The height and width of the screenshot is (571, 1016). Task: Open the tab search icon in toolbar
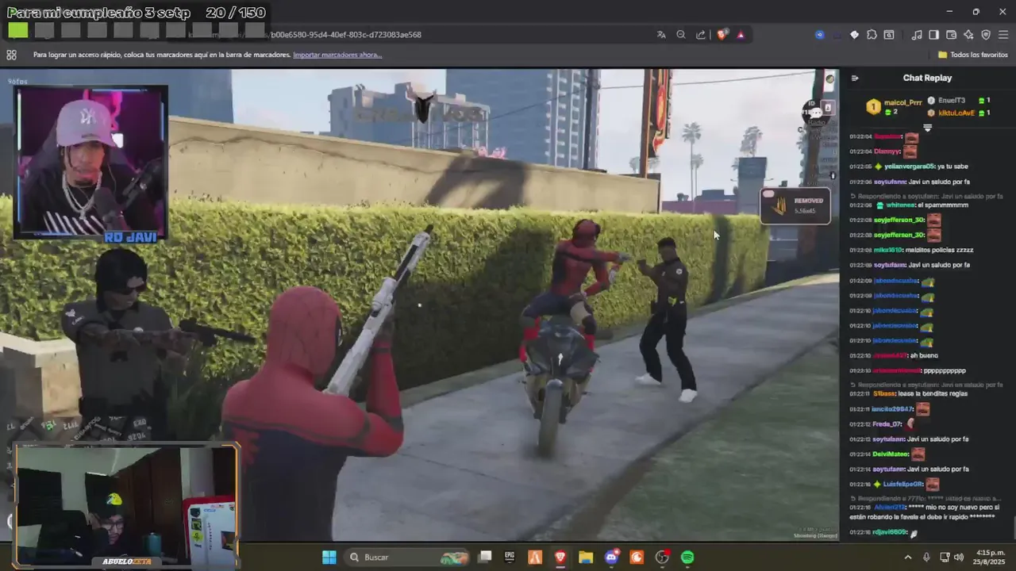pyautogui.click(x=889, y=35)
